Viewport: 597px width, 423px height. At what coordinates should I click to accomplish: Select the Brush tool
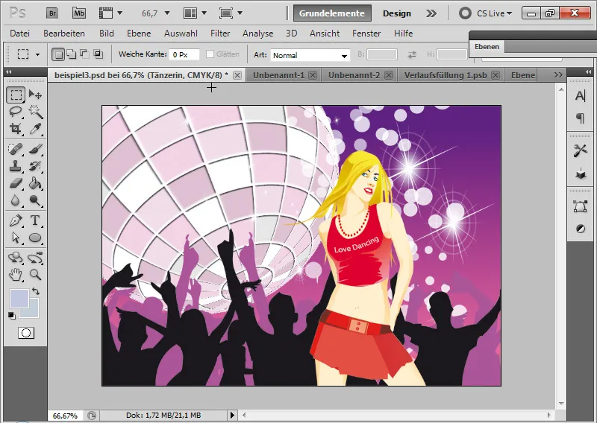[35, 149]
